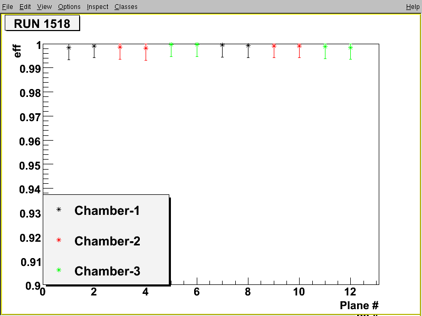Click the X-axis label 12
The image size is (422, 316).
[x=350, y=292]
